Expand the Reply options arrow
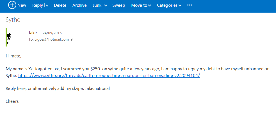This screenshot has height=128, width=276. tap(47, 6)
